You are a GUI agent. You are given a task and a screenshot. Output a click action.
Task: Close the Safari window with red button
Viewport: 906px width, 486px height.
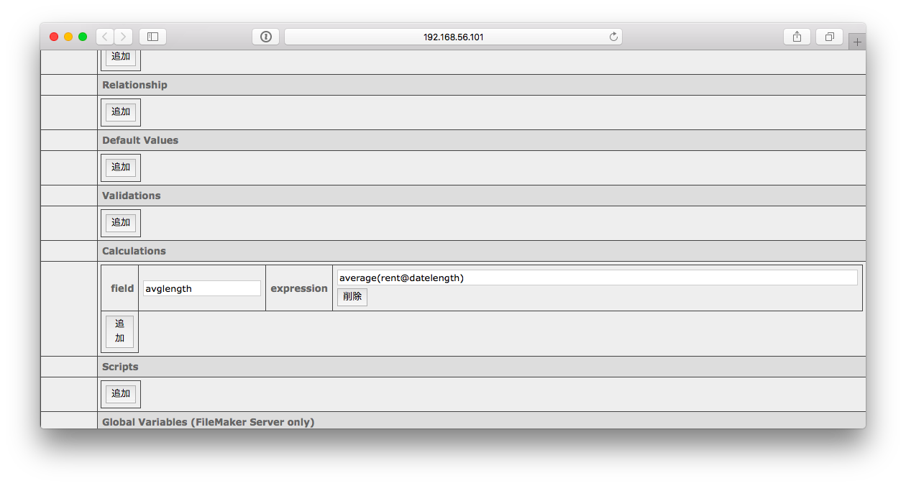[x=54, y=37]
